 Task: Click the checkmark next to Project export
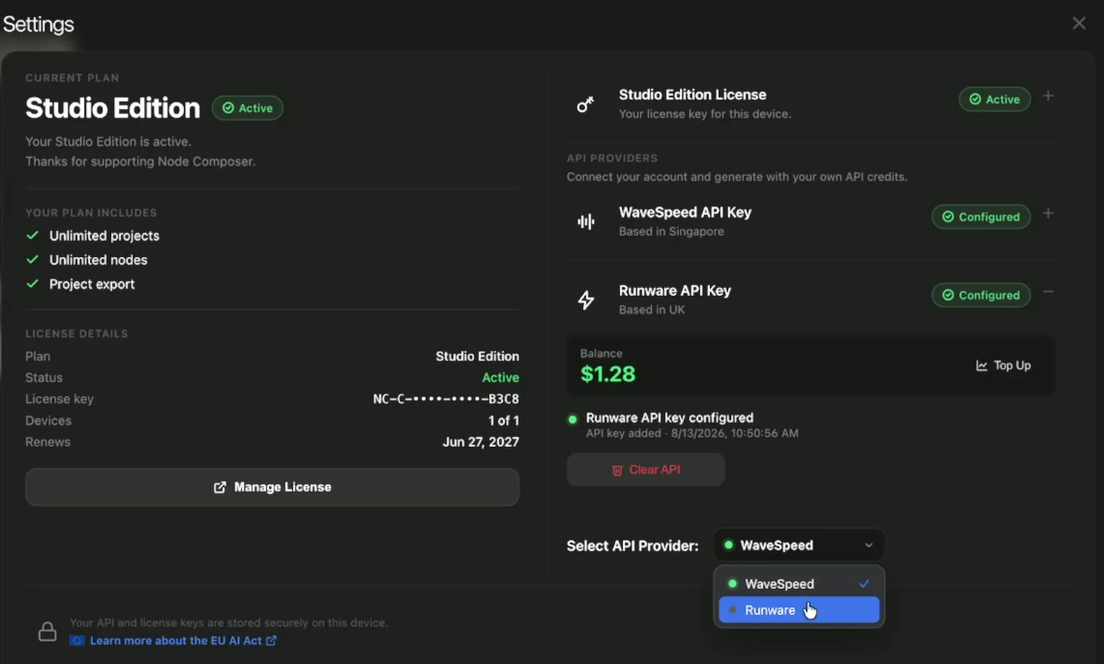pyautogui.click(x=32, y=284)
